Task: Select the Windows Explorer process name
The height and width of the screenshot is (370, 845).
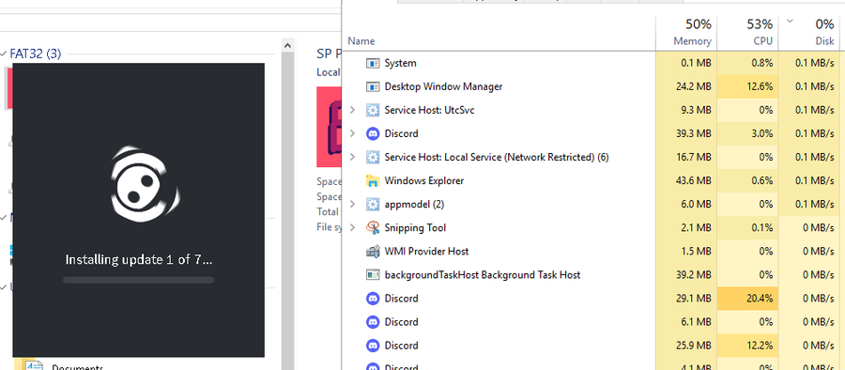Action: coord(424,180)
